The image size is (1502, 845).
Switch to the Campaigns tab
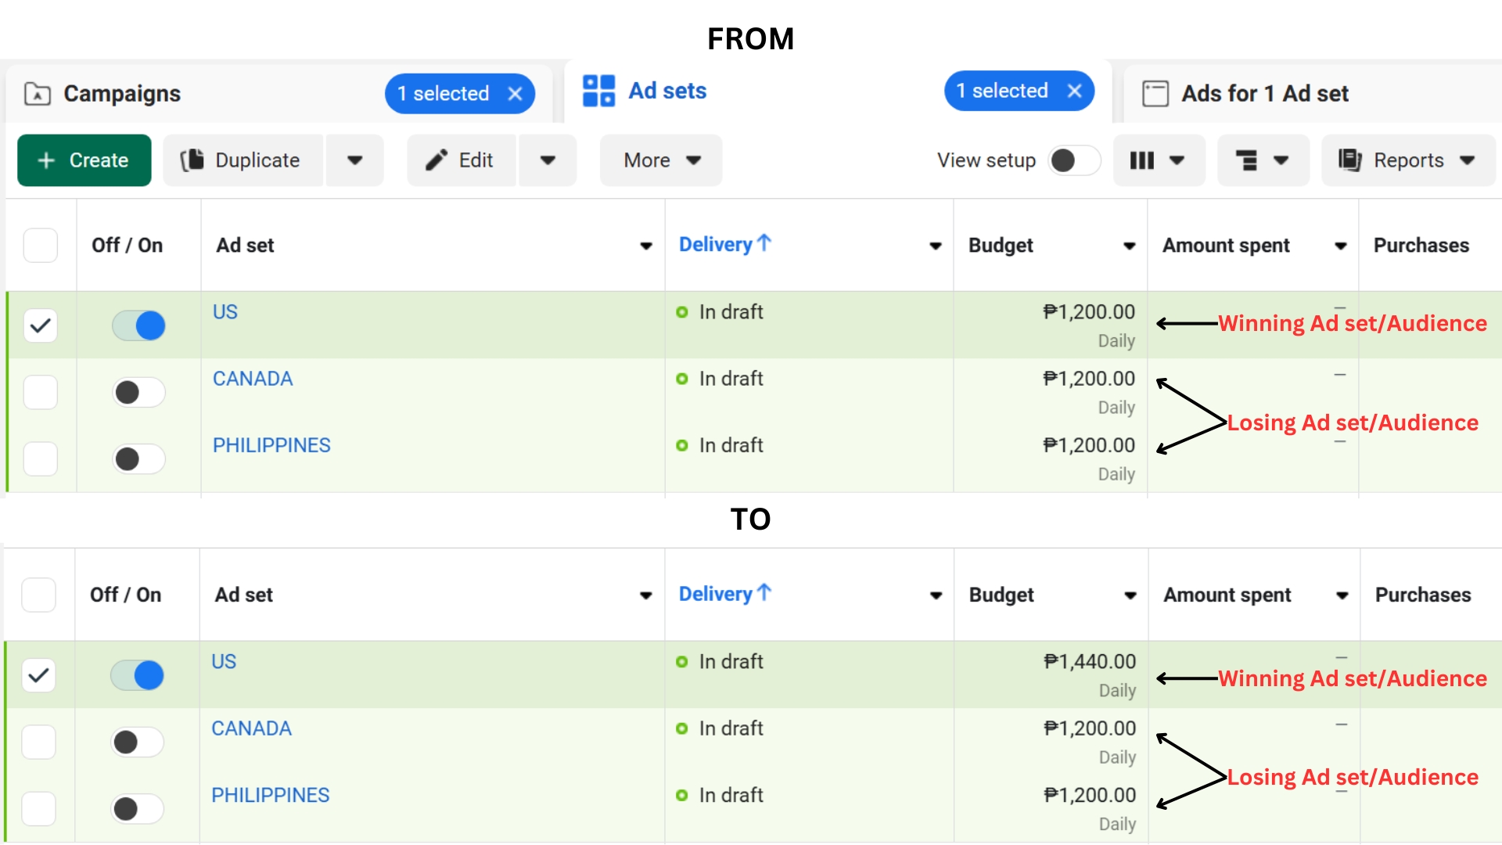pyautogui.click(x=122, y=94)
